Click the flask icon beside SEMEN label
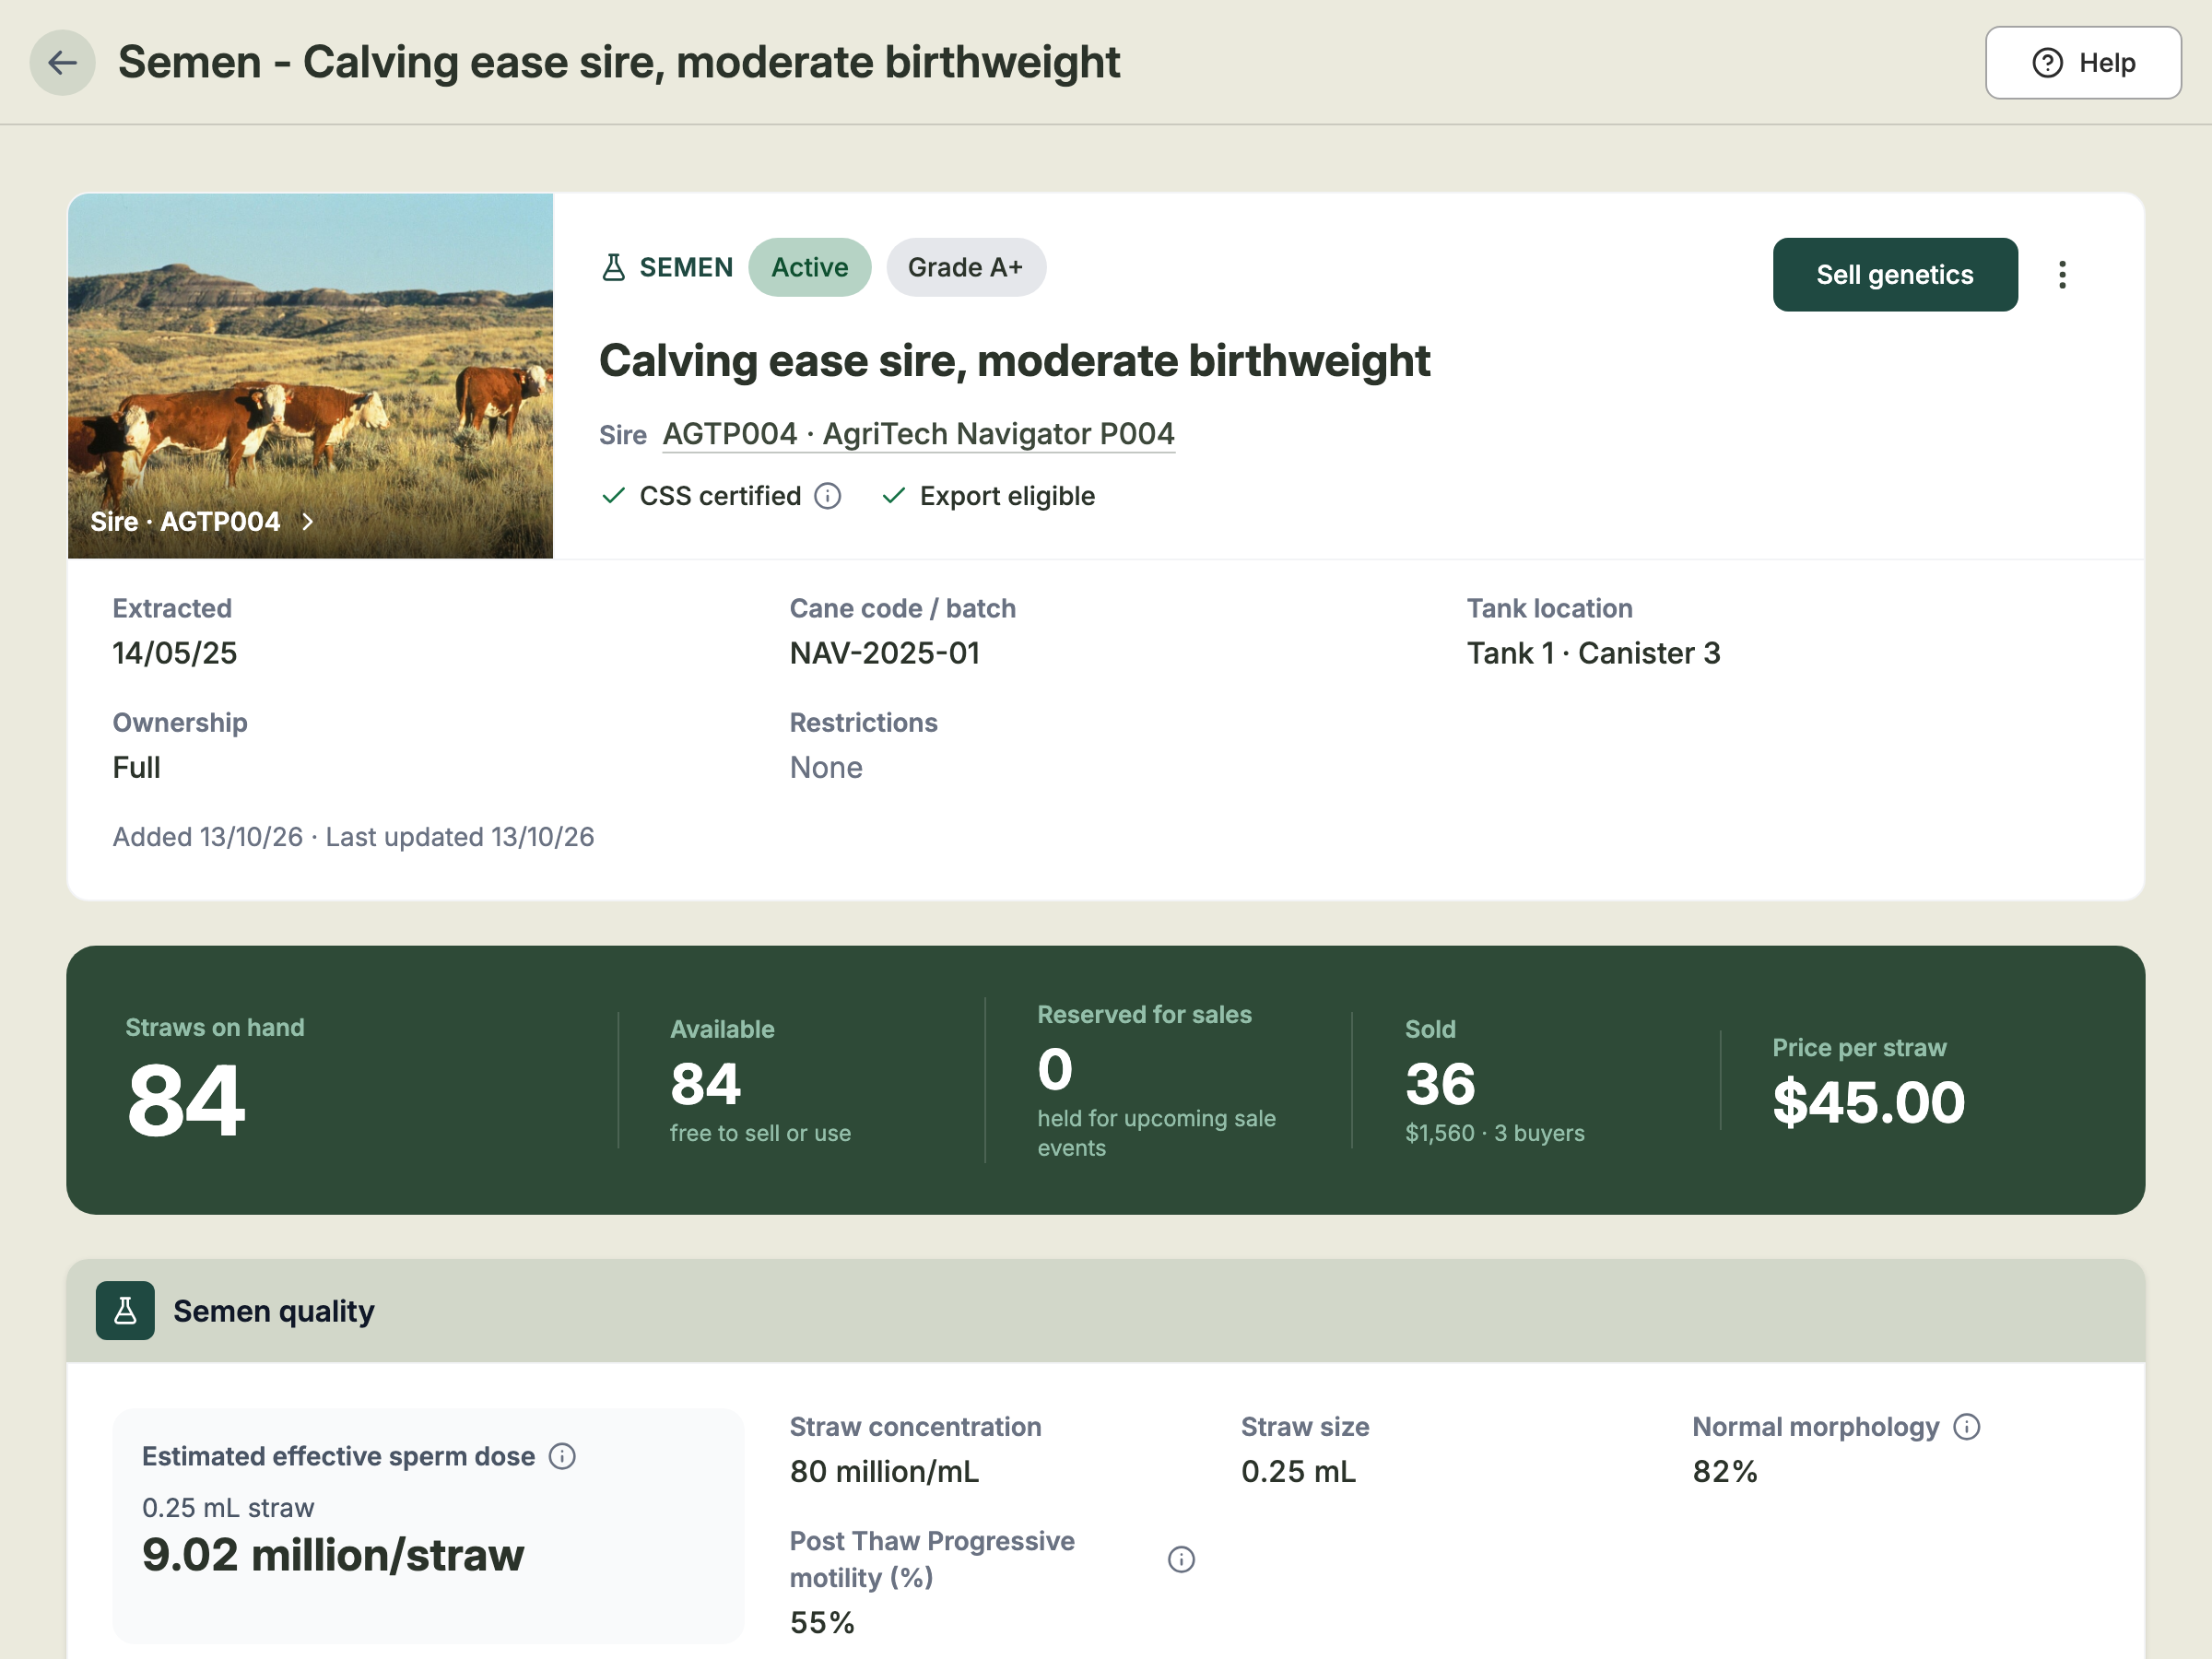Screen dimensions: 2212x1659 pyautogui.click(x=613, y=267)
